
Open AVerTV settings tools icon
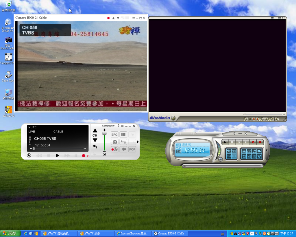229,151
